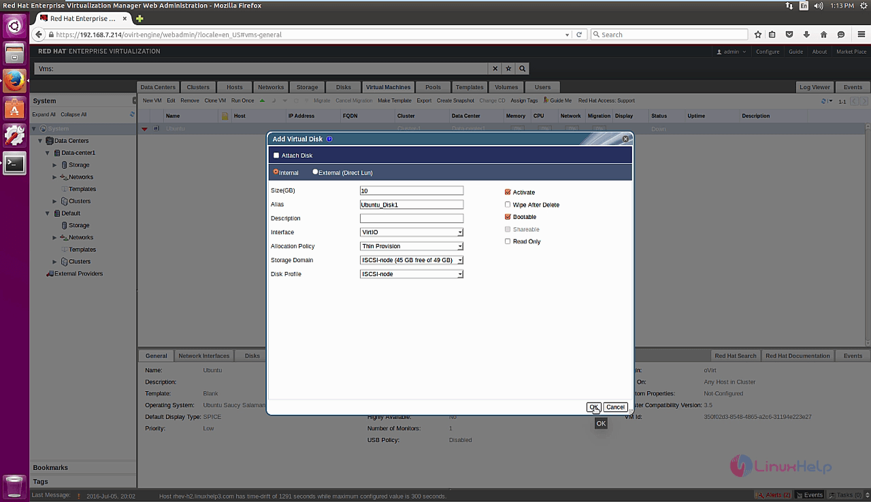This screenshot has width=871, height=502.
Task: Click New VM in the toolbar
Action: [x=152, y=101]
